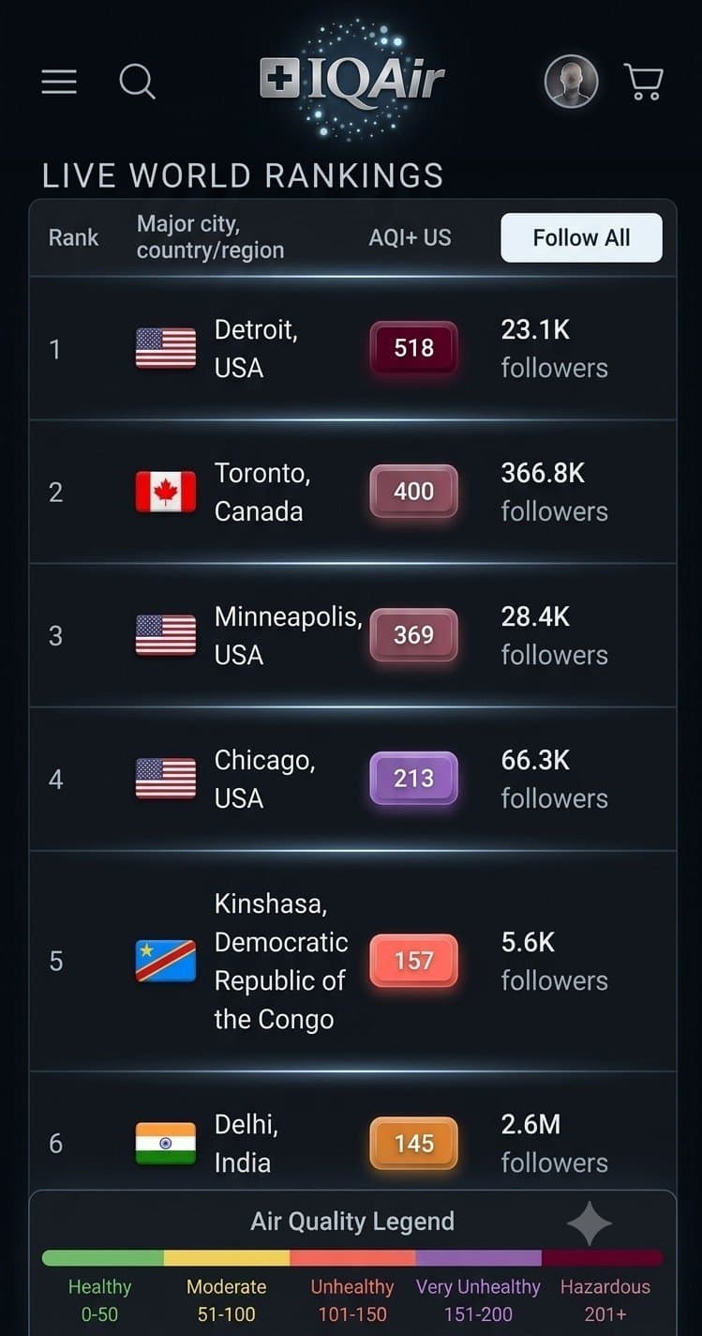Open the shopping cart
Image resolution: width=702 pixels, height=1336 pixels.
click(x=644, y=82)
